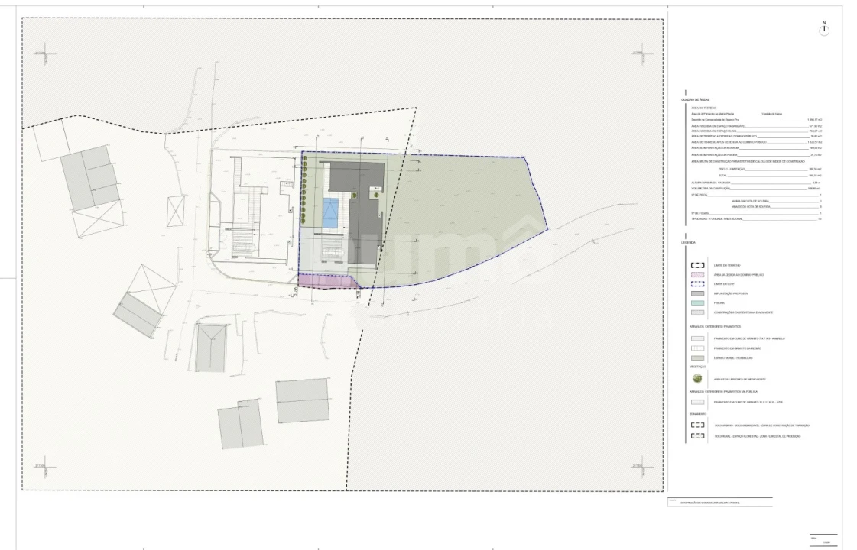Click the 'Solo Rural' zoning legend symbol
The width and height of the screenshot is (857, 550).
click(697, 436)
